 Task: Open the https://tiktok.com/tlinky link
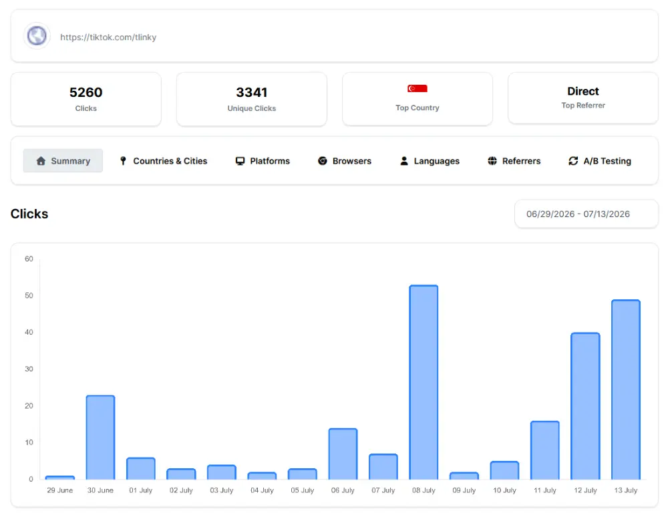[x=108, y=37]
